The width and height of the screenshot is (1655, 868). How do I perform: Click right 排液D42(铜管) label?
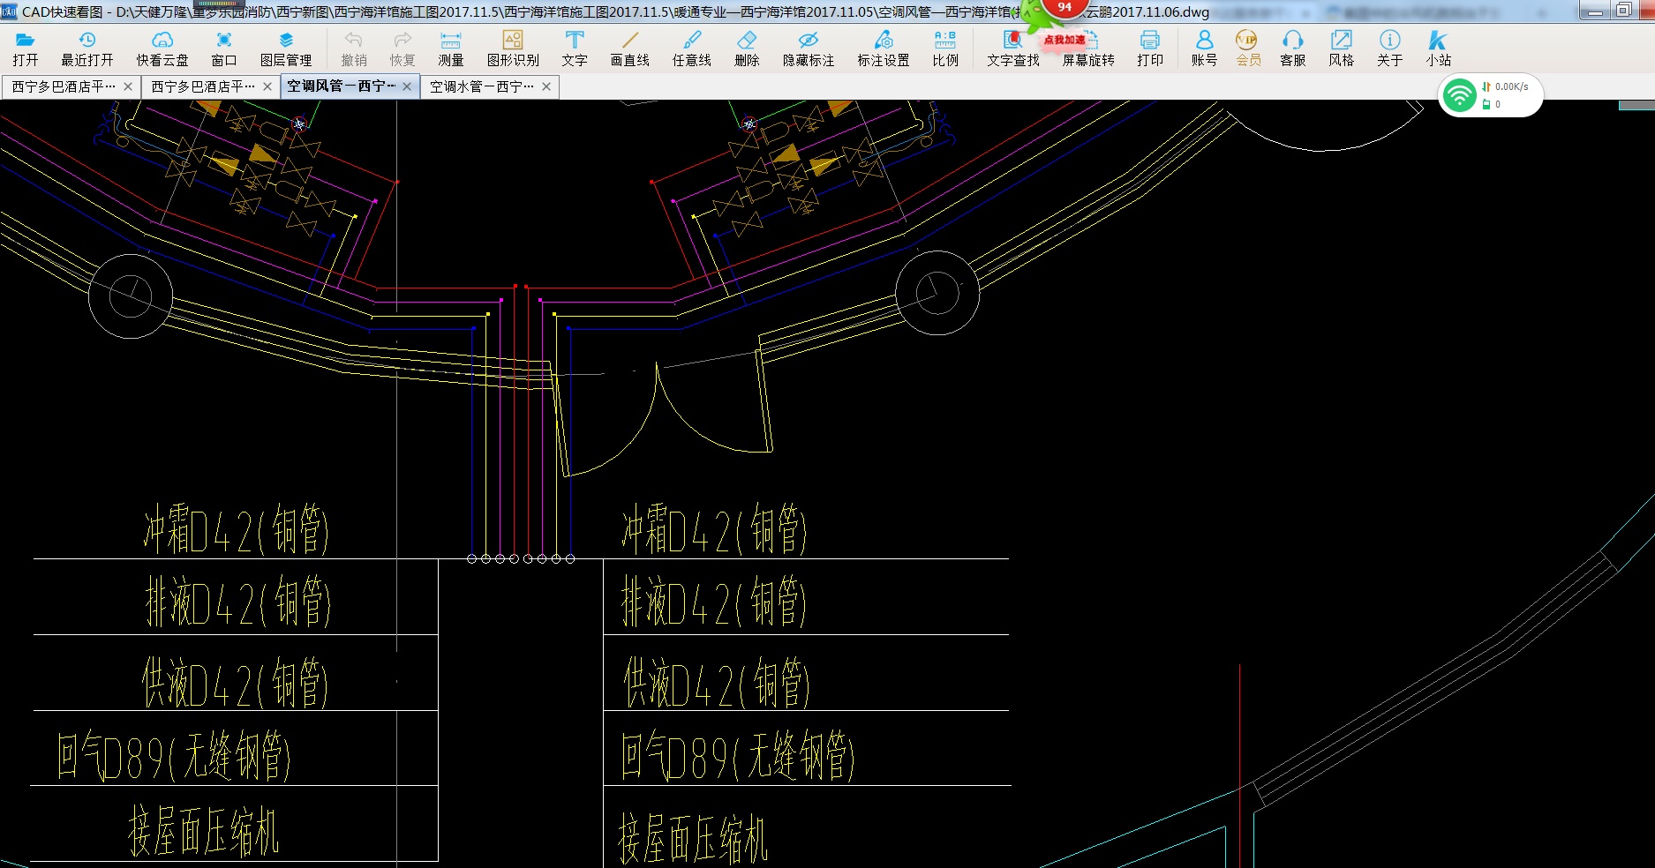pos(714,602)
